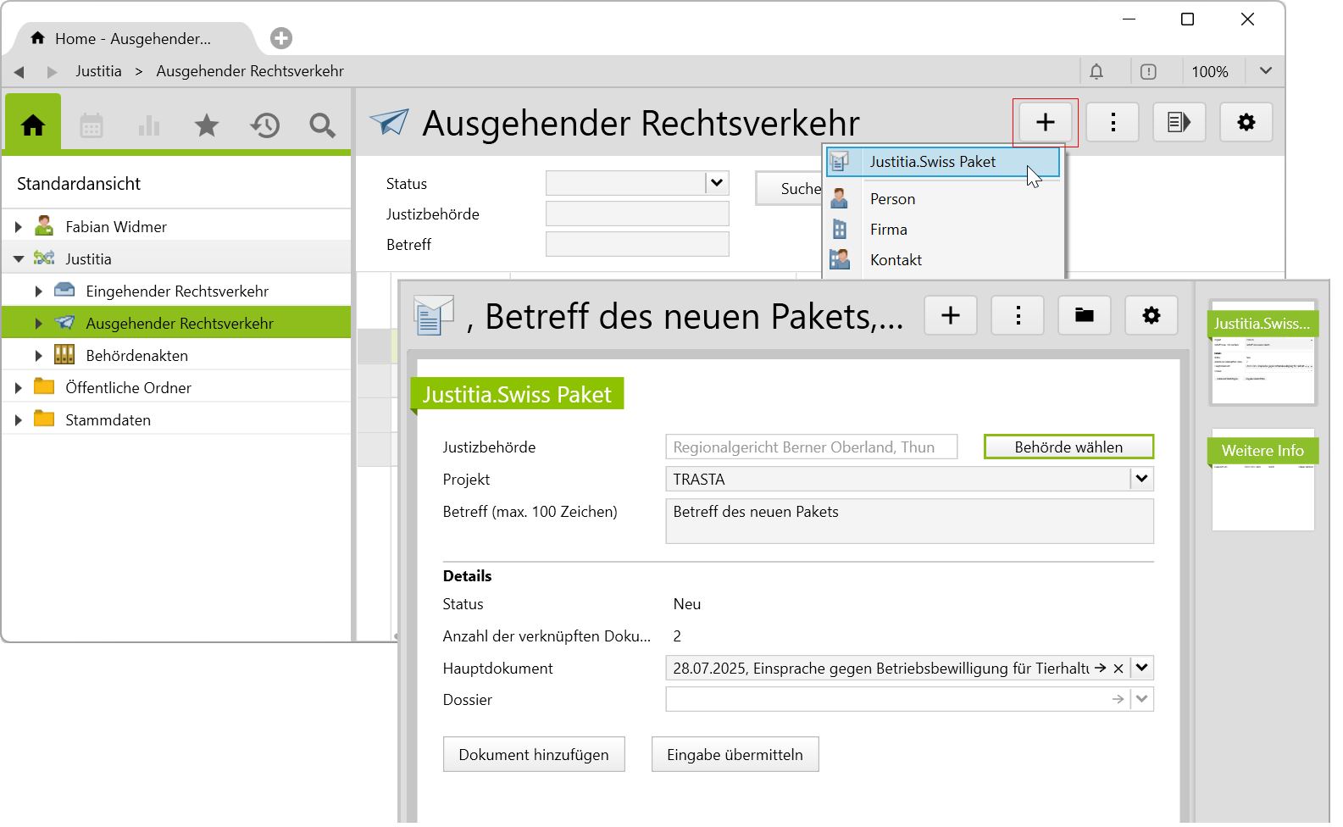1343x827 pixels.
Task: Expand the Eingehender Rechtsverkehr node
Action: tap(39, 291)
